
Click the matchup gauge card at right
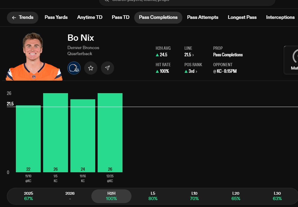tap(291, 60)
